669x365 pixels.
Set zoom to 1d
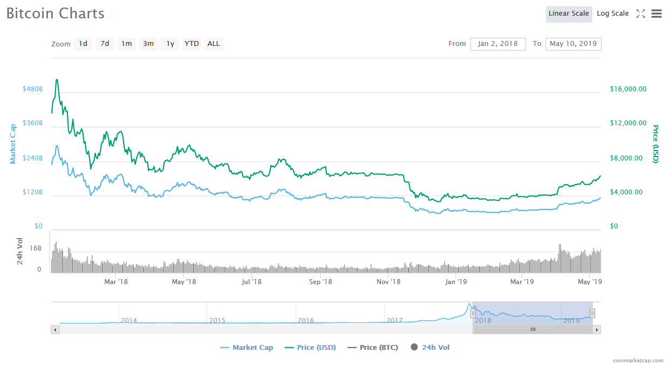[x=83, y=44]
